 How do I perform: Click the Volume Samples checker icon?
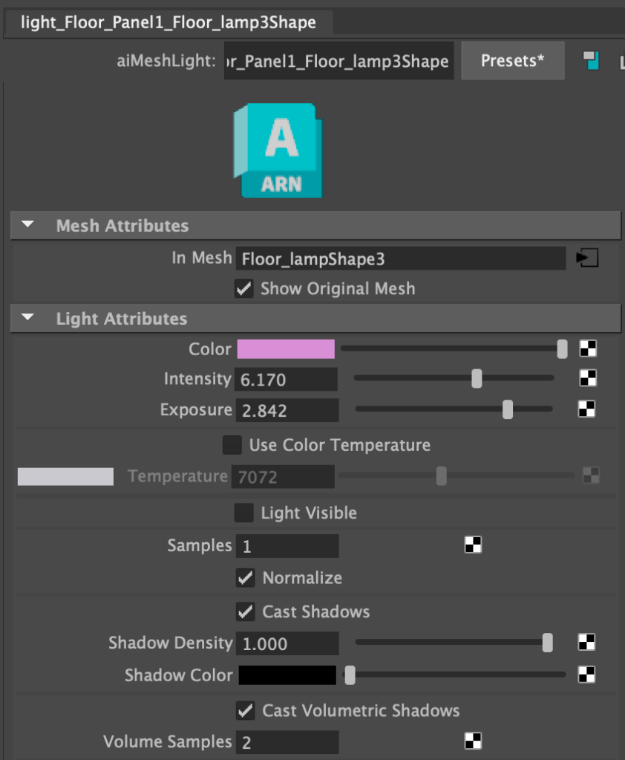pos(473,741)
